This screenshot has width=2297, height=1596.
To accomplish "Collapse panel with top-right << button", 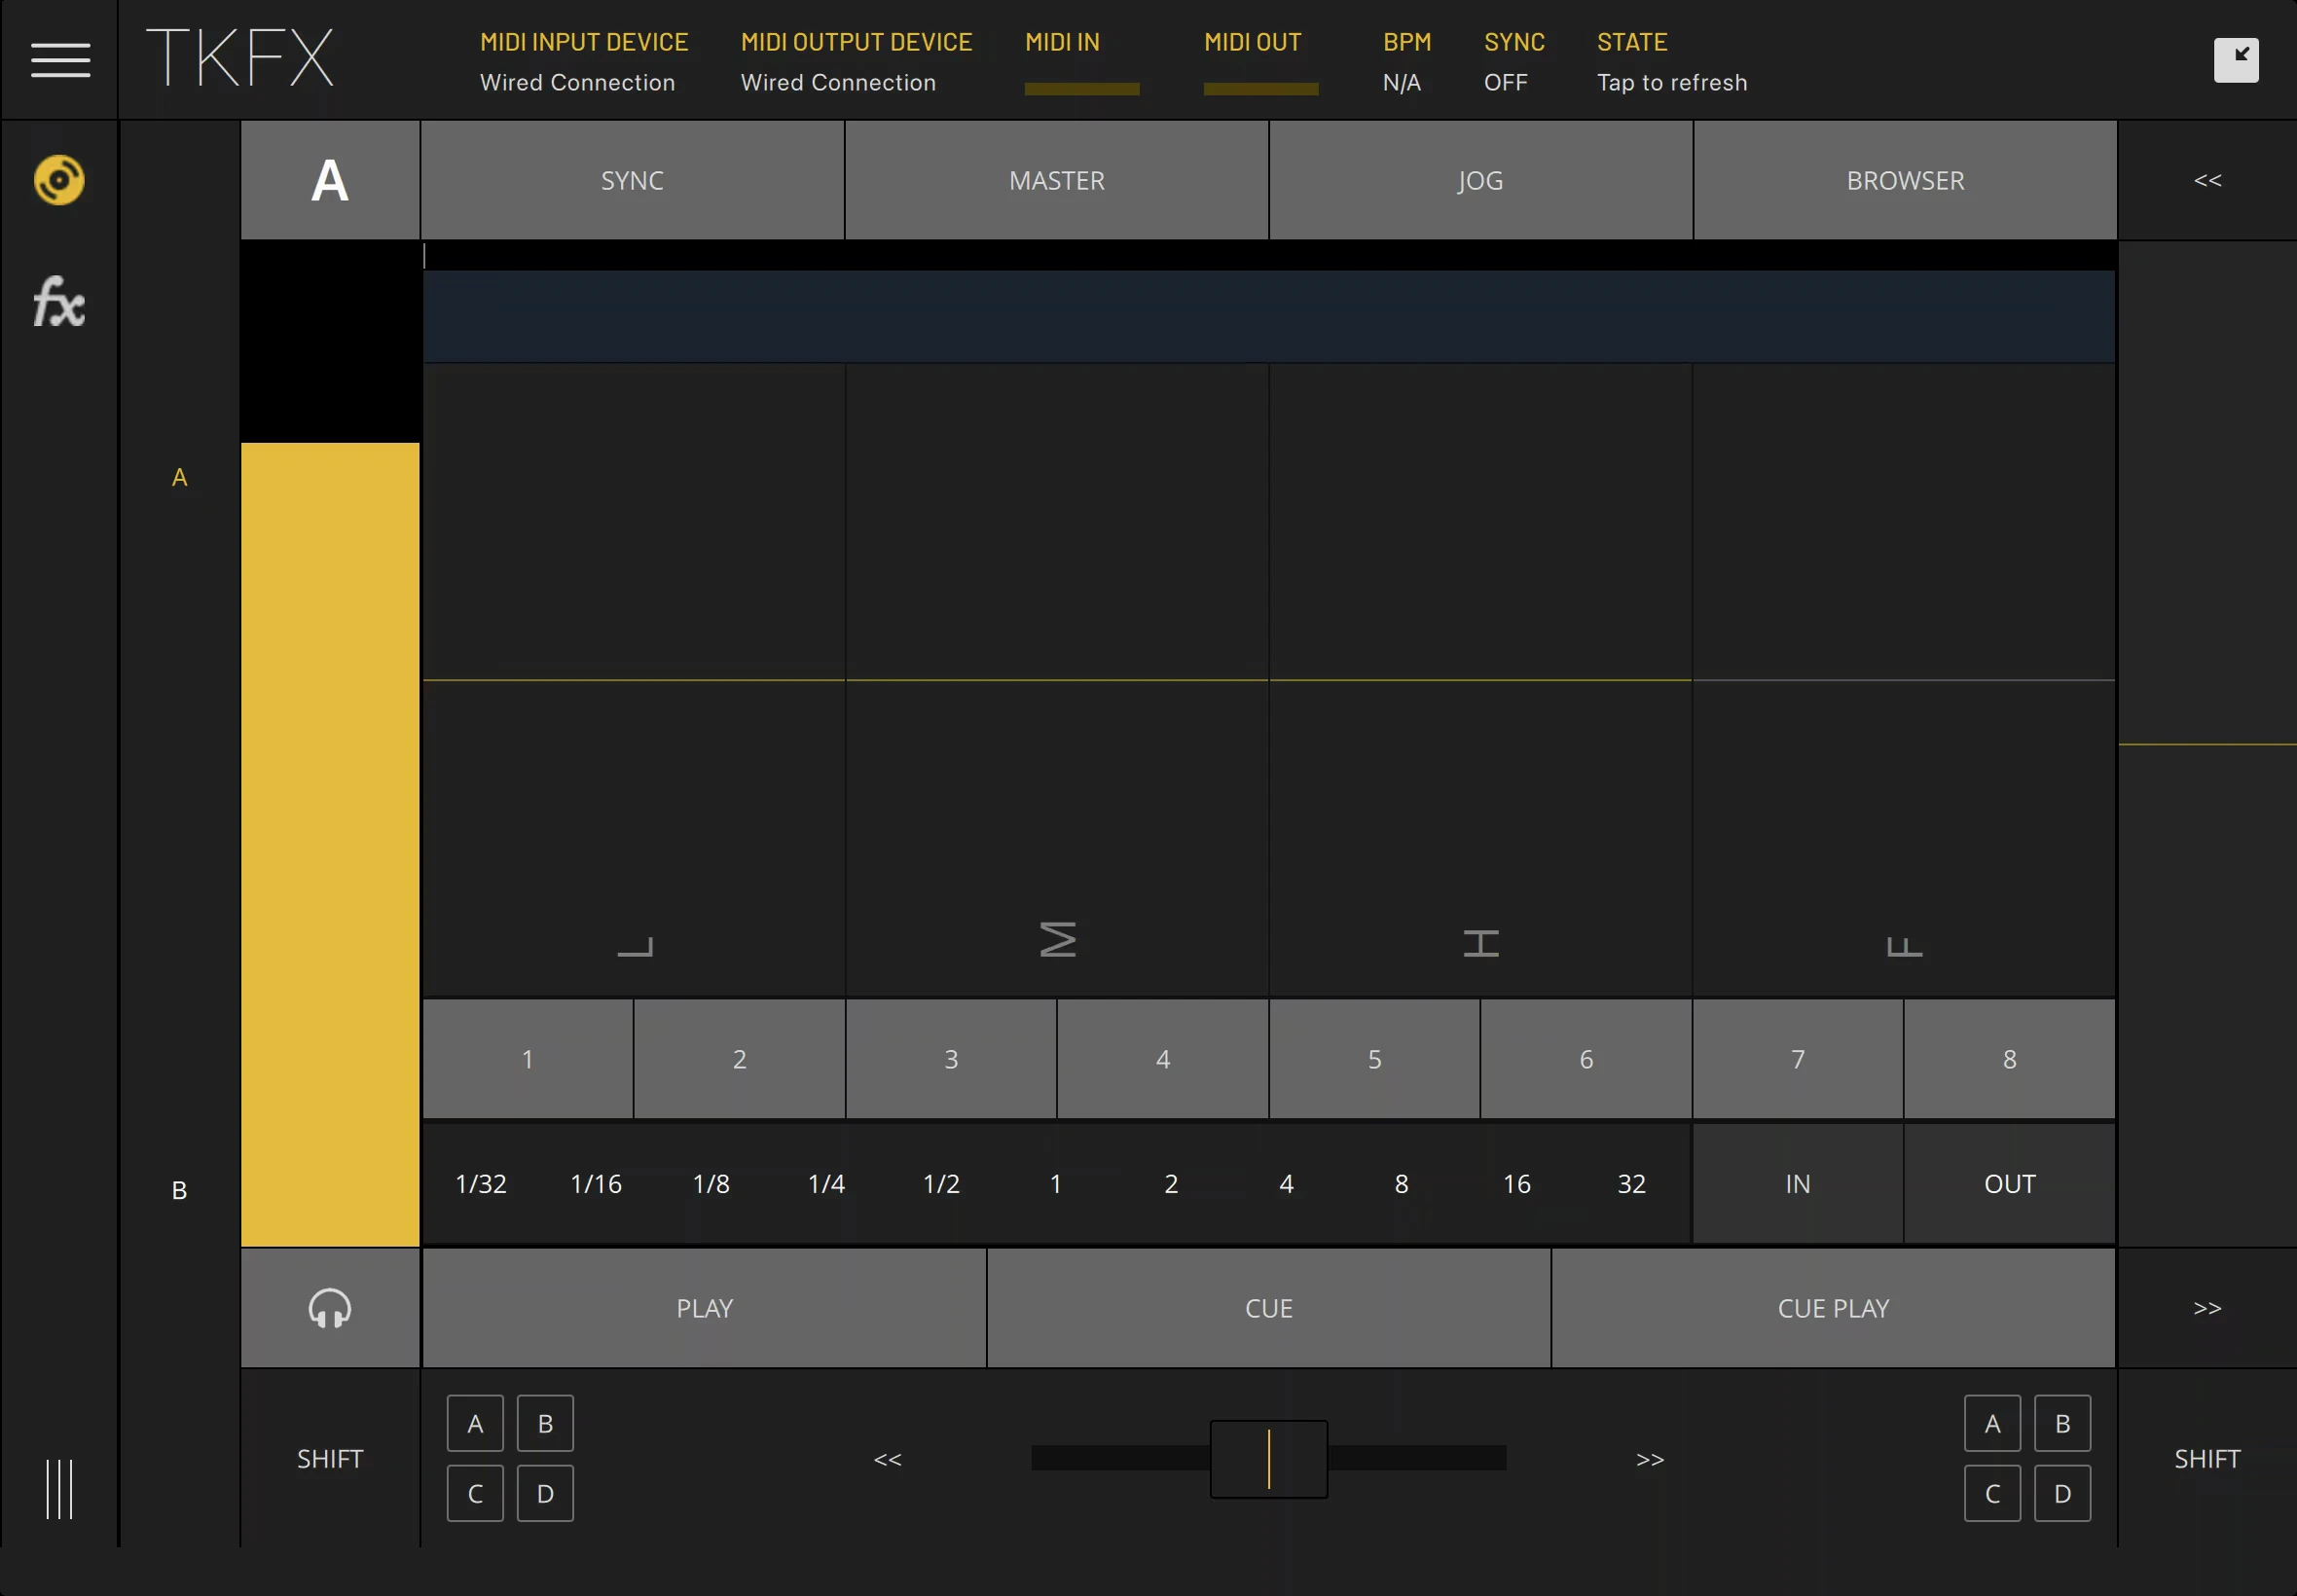I will 2207,180.
